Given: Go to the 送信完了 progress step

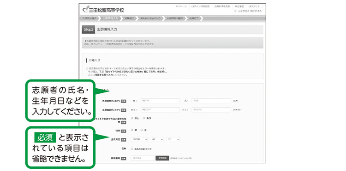Looking at the screenshot, I should point(193,18).
